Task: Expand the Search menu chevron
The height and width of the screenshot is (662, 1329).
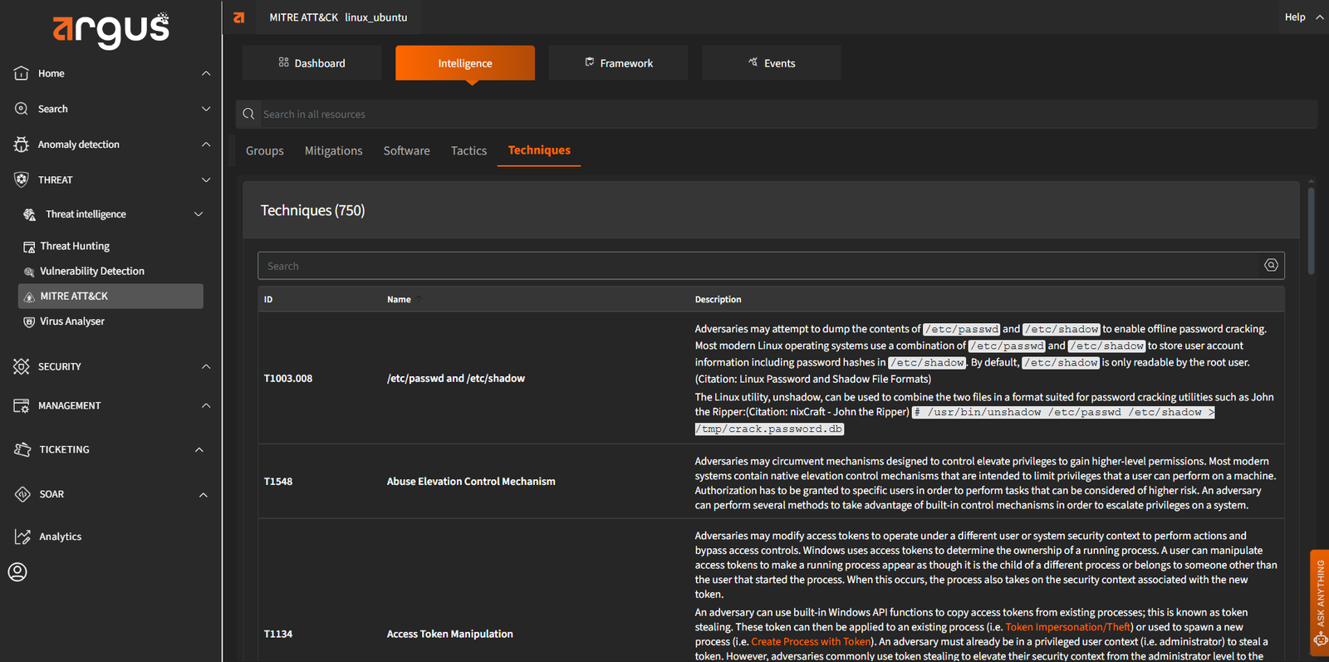Action: point(205,109)
